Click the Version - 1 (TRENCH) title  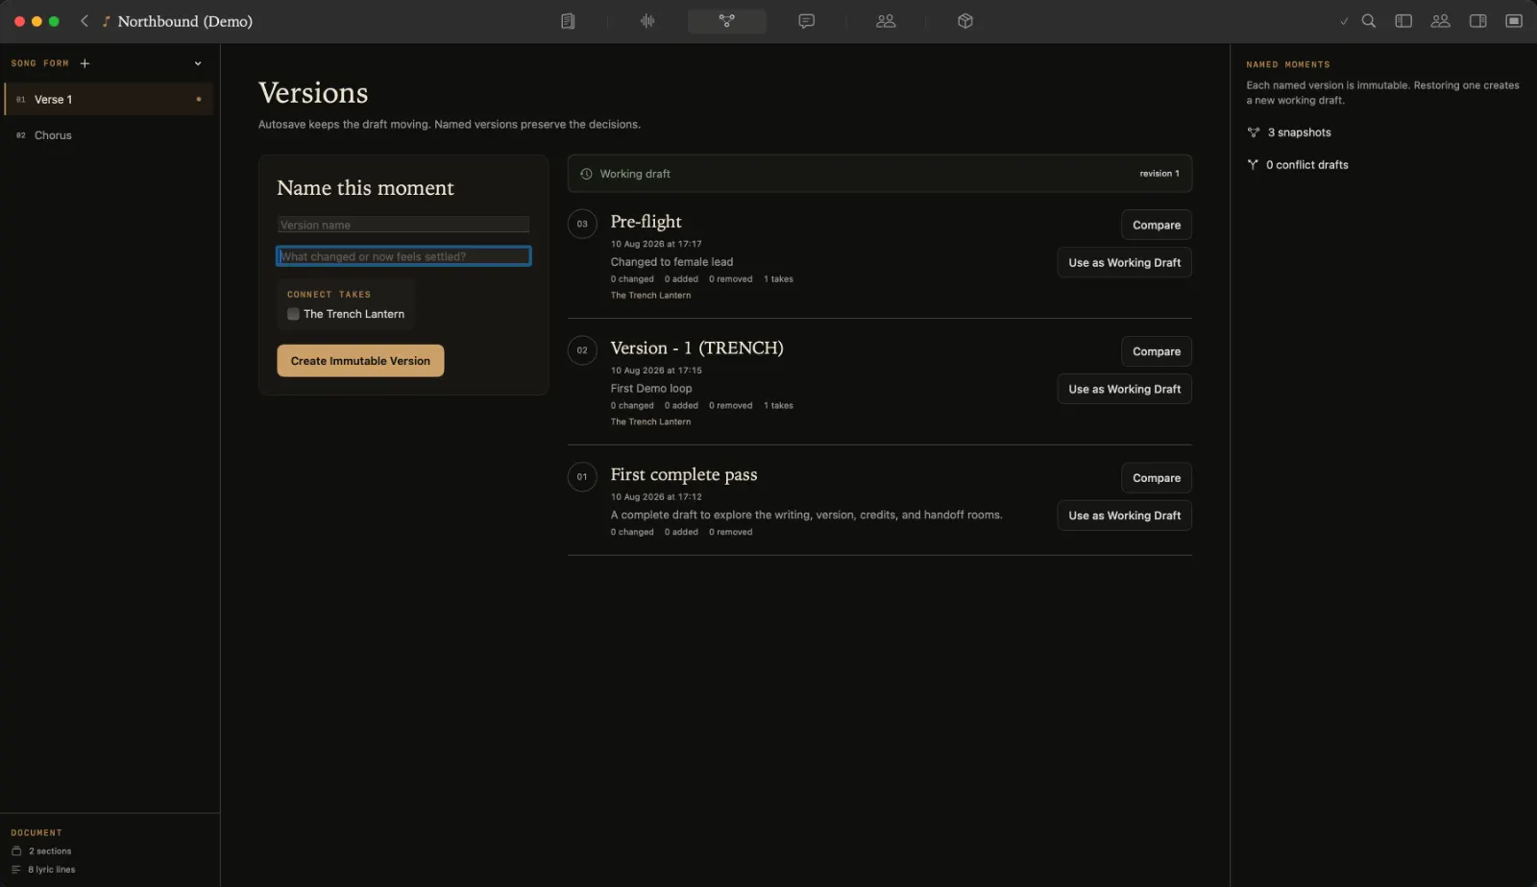pyautogui.click(x=696, y=348)
